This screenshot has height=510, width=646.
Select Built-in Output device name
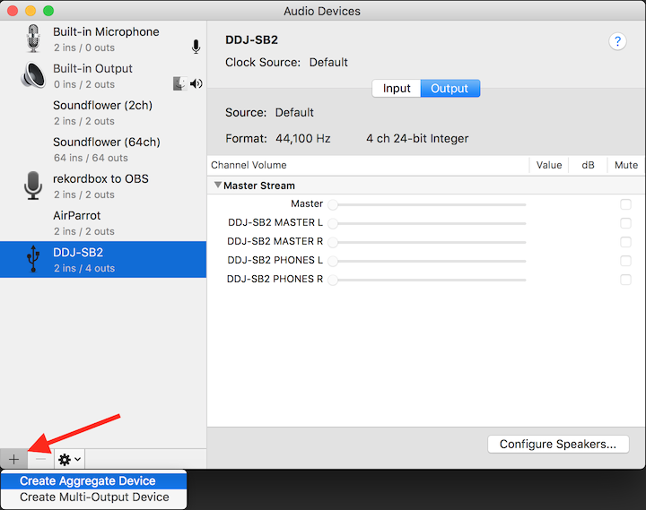coord(92,68)
